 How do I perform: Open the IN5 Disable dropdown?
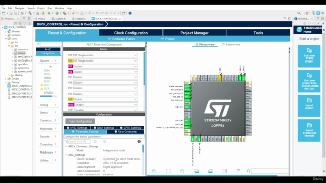[105, 77]
